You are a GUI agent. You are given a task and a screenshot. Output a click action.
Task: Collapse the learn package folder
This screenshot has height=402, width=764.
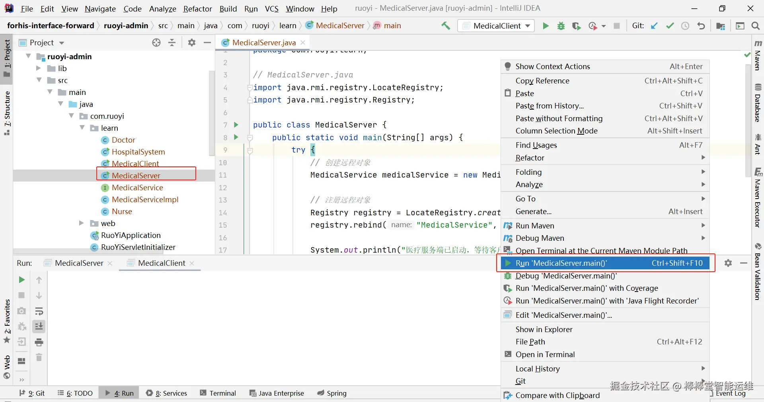(x=82, y=128)
